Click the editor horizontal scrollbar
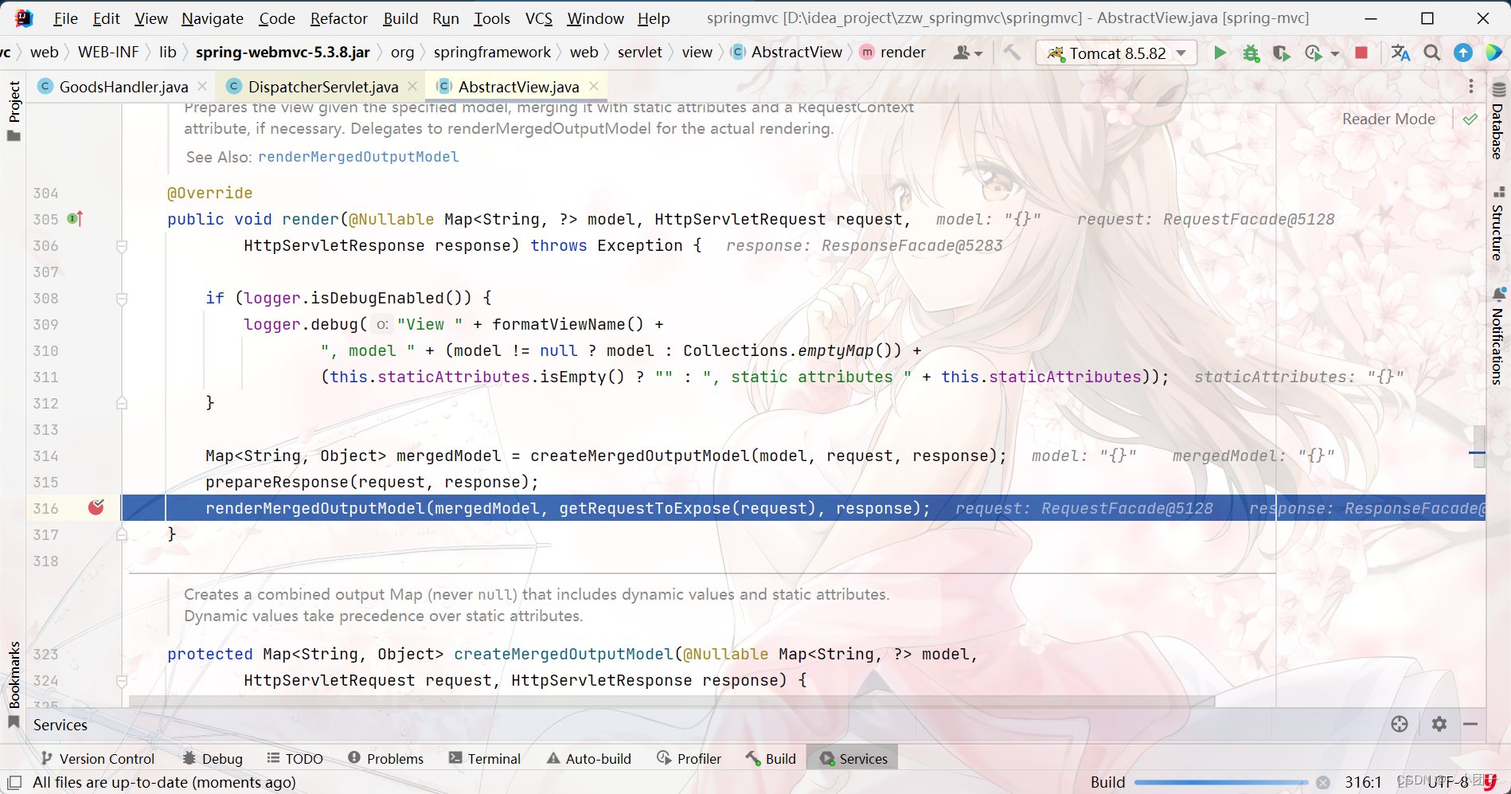 [672, 701]
